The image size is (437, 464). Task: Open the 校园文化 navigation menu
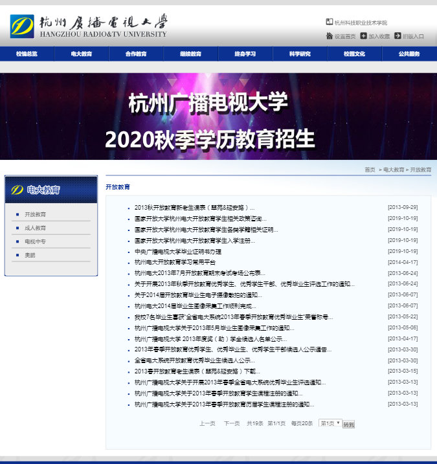click(354, 54)
